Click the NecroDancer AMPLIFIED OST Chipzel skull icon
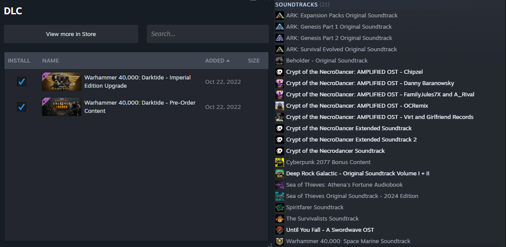The width and height of the screenshot is (506, 247). (280, 72)
